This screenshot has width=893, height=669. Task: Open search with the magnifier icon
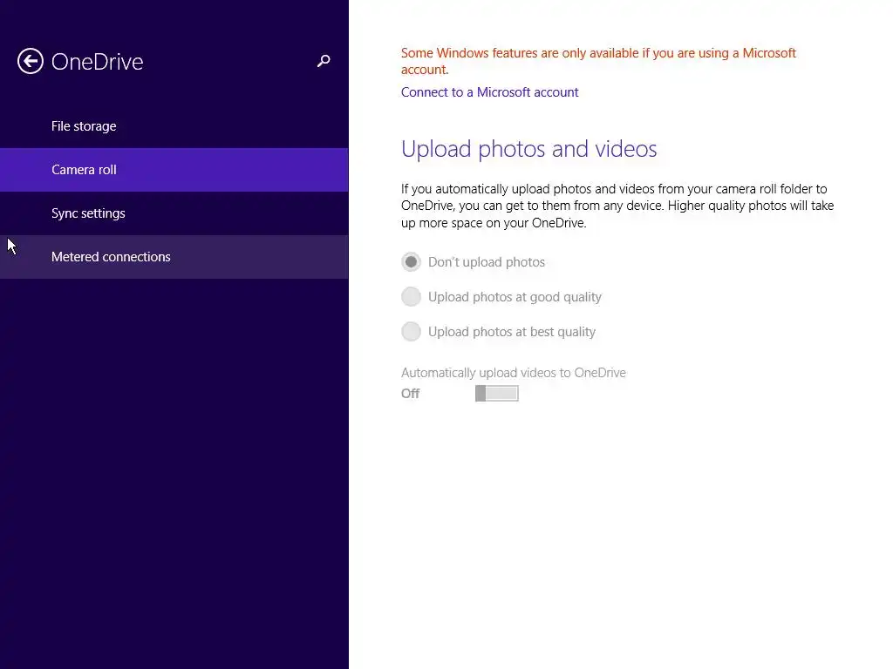[x=324, y=61]
